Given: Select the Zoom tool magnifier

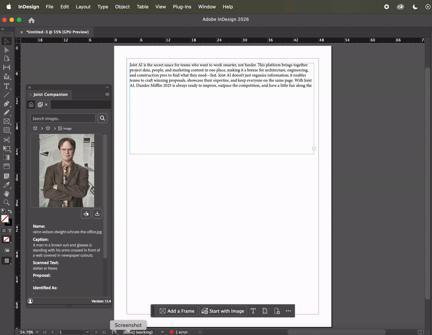Looking at the screenshot, I should coord(7,202).
